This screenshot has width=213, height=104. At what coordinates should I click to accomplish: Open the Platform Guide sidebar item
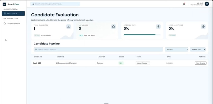[13, 18]
